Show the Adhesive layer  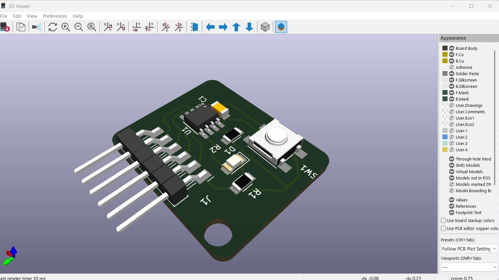[452, 67]
